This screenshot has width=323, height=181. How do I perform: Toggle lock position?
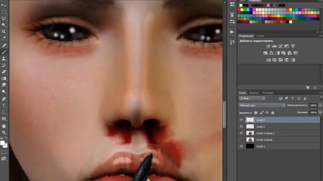[x=267, y=113]
